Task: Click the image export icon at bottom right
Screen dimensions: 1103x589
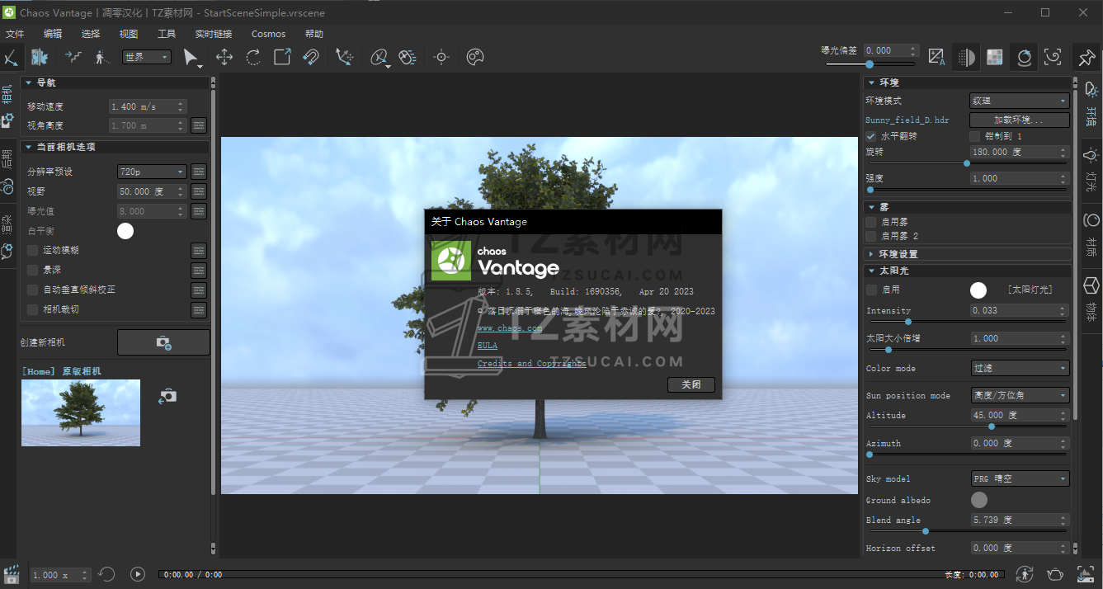Action: coord(1085,574)
